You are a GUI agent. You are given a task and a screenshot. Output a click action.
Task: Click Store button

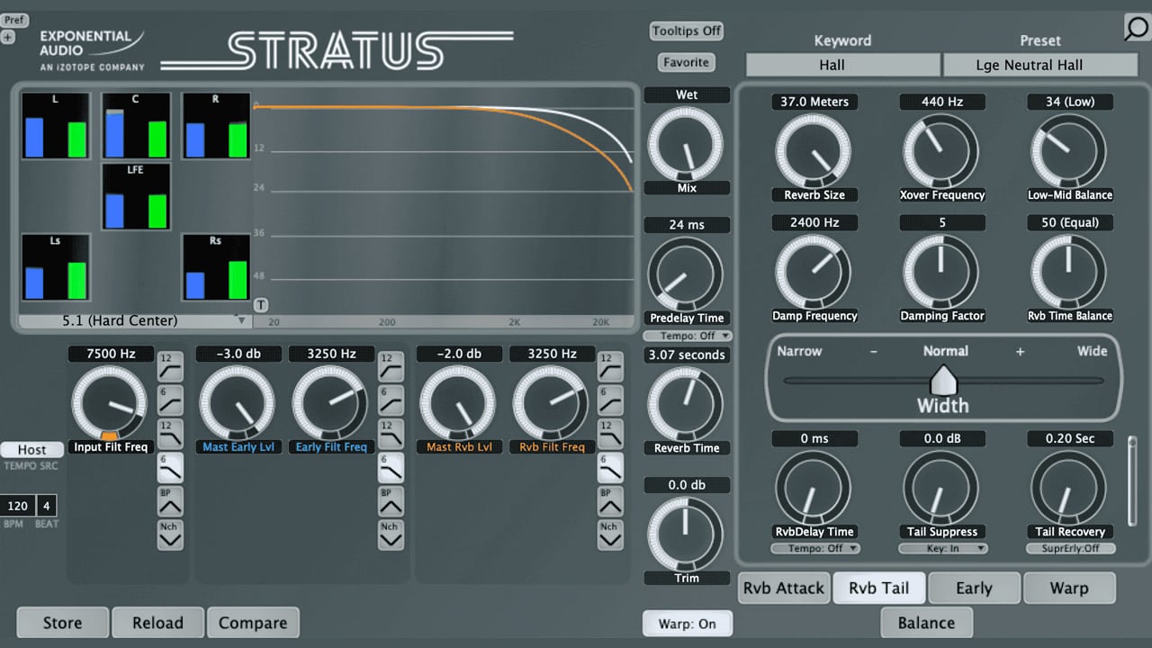[62, 623]
